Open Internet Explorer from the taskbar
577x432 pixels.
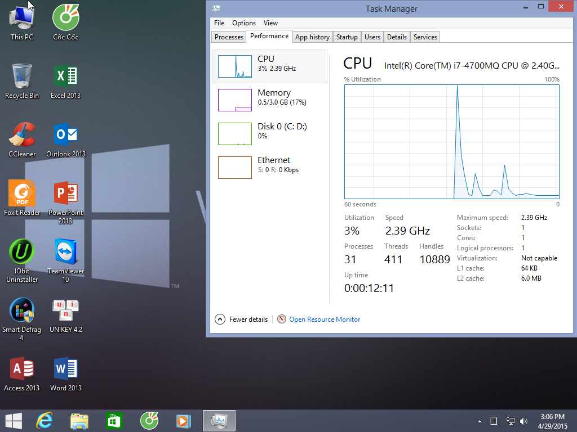click(x=45, y=421)
